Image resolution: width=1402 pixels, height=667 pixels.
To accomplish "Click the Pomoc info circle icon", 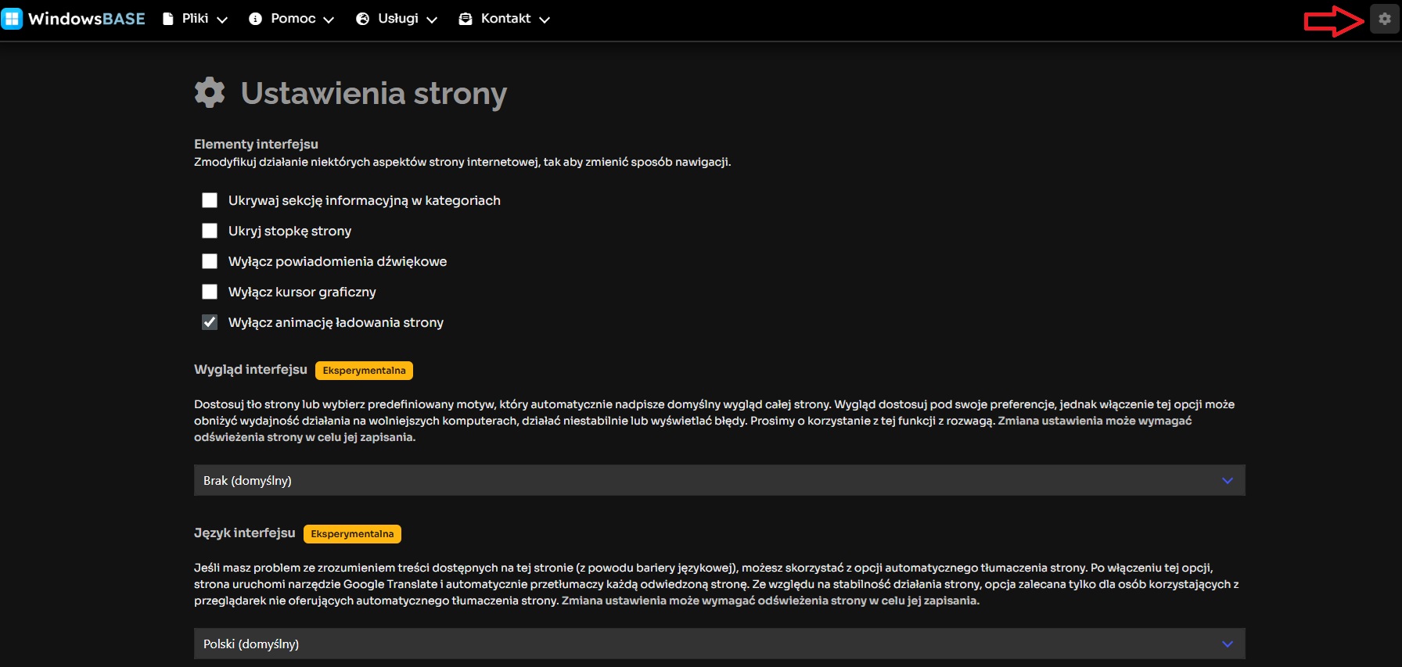I will 255,19.
